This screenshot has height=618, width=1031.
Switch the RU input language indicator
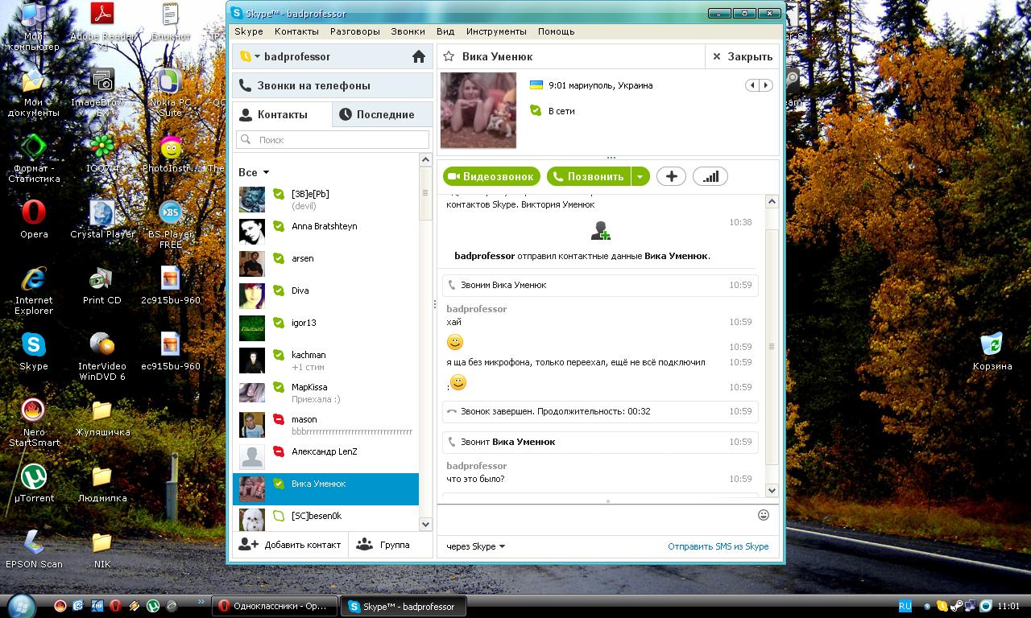point(905,606)
